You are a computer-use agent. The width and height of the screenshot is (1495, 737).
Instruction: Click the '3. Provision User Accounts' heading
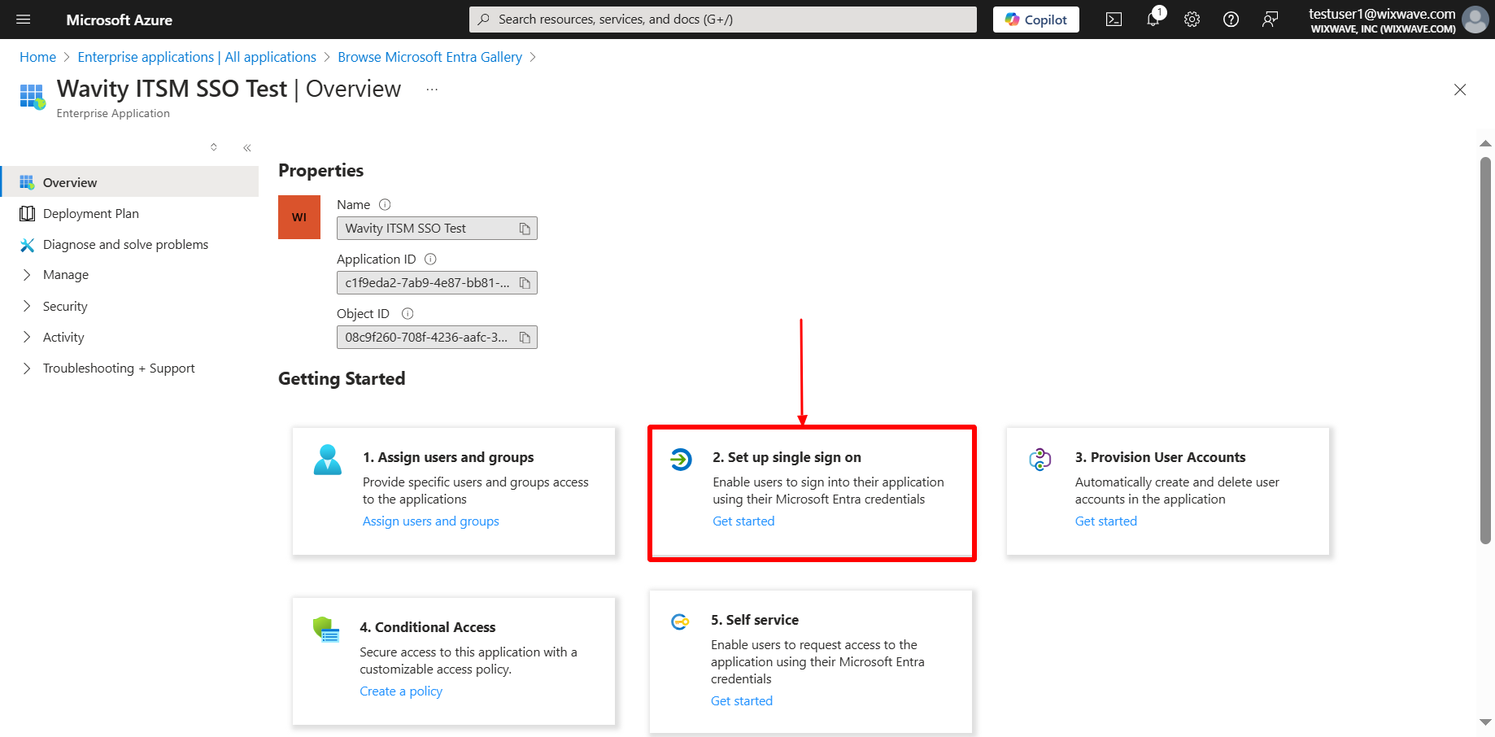tap(1160, 457)
